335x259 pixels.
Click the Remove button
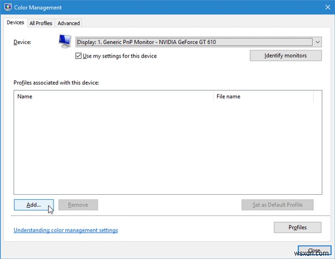coord(78,205)
